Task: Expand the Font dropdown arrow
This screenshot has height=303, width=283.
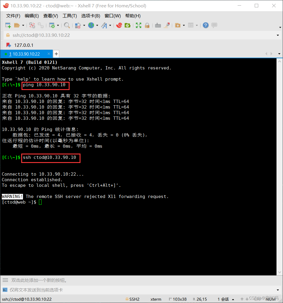Action: coord(110,25)
